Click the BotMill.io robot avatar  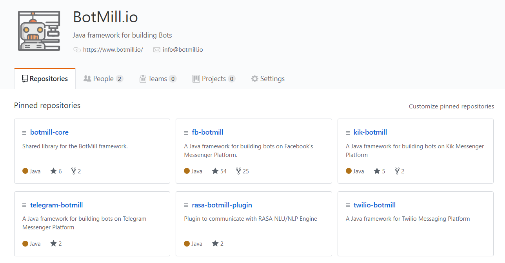tap(39, 31)
